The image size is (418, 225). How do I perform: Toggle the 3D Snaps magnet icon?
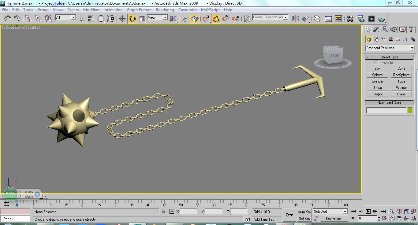click(206, 19)
